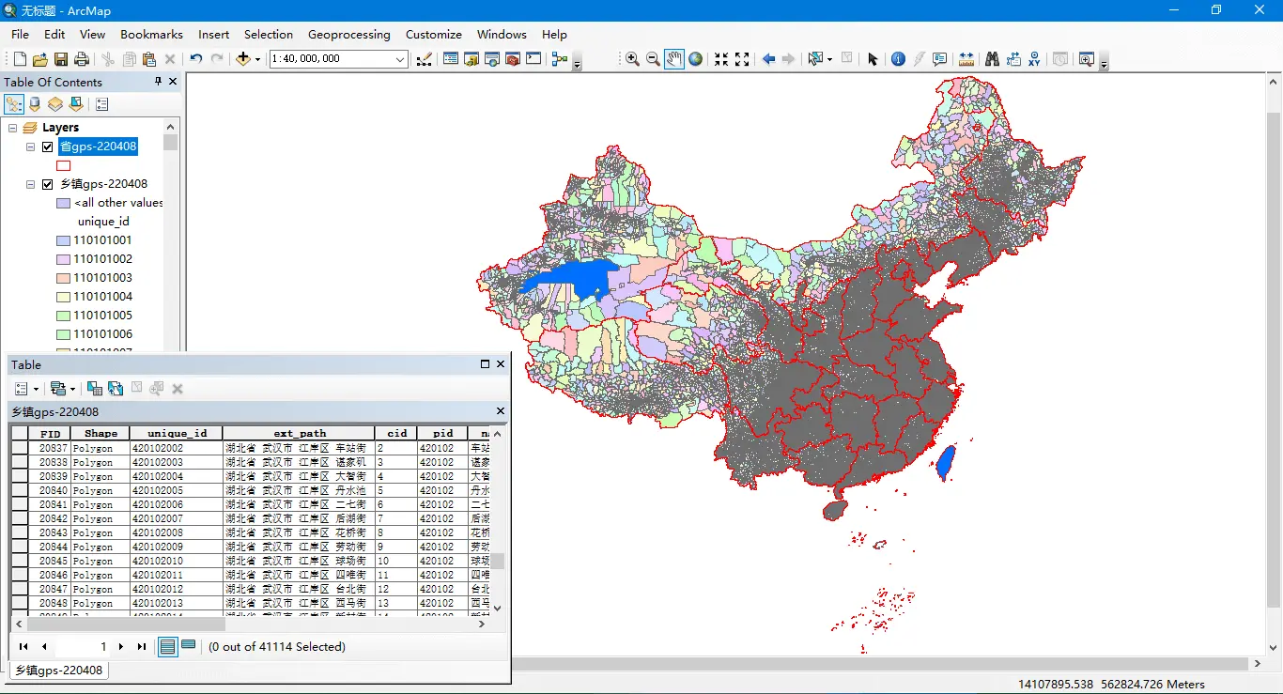Activate the Identify tool
Viewport: 1283px width, 694px height.
click(898, 59)
